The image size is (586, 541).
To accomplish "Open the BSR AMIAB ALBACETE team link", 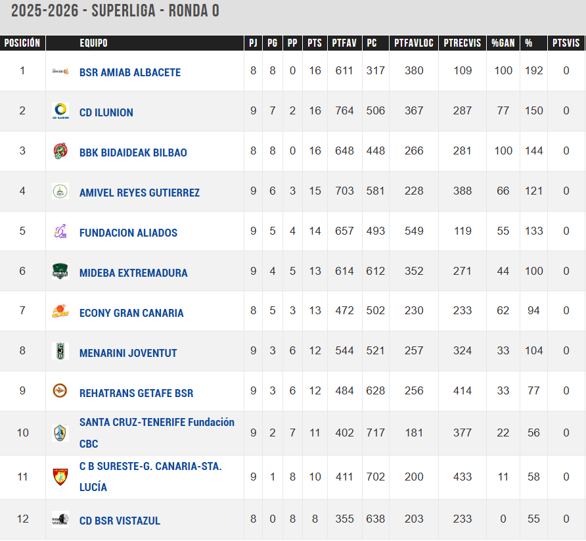I will click(130, 72).
